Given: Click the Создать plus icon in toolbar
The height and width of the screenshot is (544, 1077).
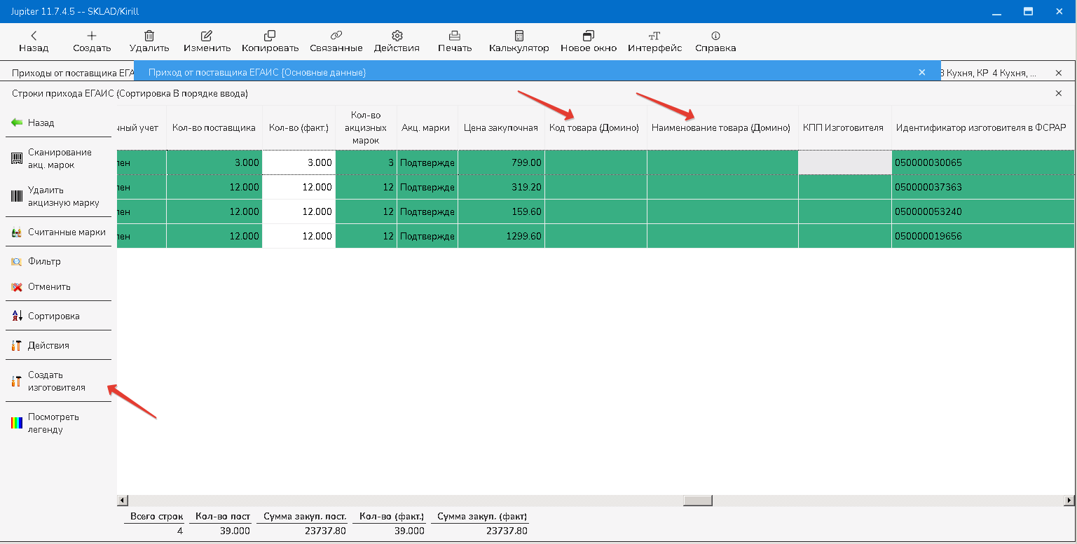Looking at the screenshot, I should [92, 35].
